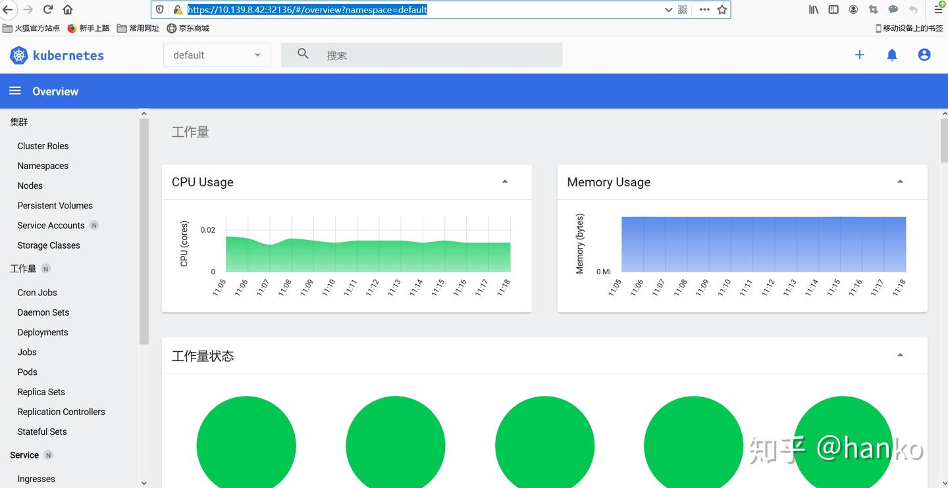Open the namespace dropdown showing default
The image size is (948, 488).
(x=217, y=55)
